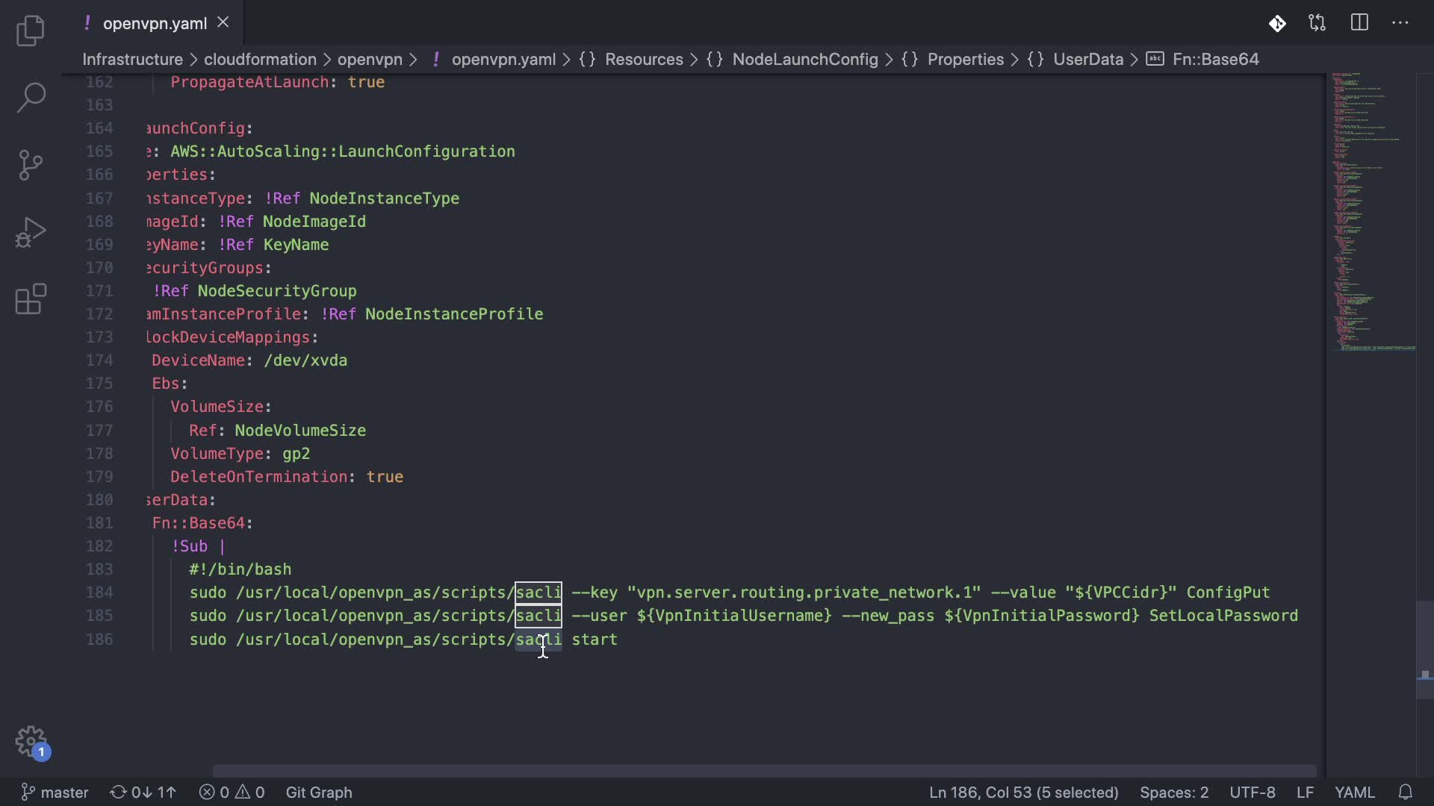Open the More Actions ellipsis menu
The width and height of the screenshot is (1434, 806).
(1400, 23)
